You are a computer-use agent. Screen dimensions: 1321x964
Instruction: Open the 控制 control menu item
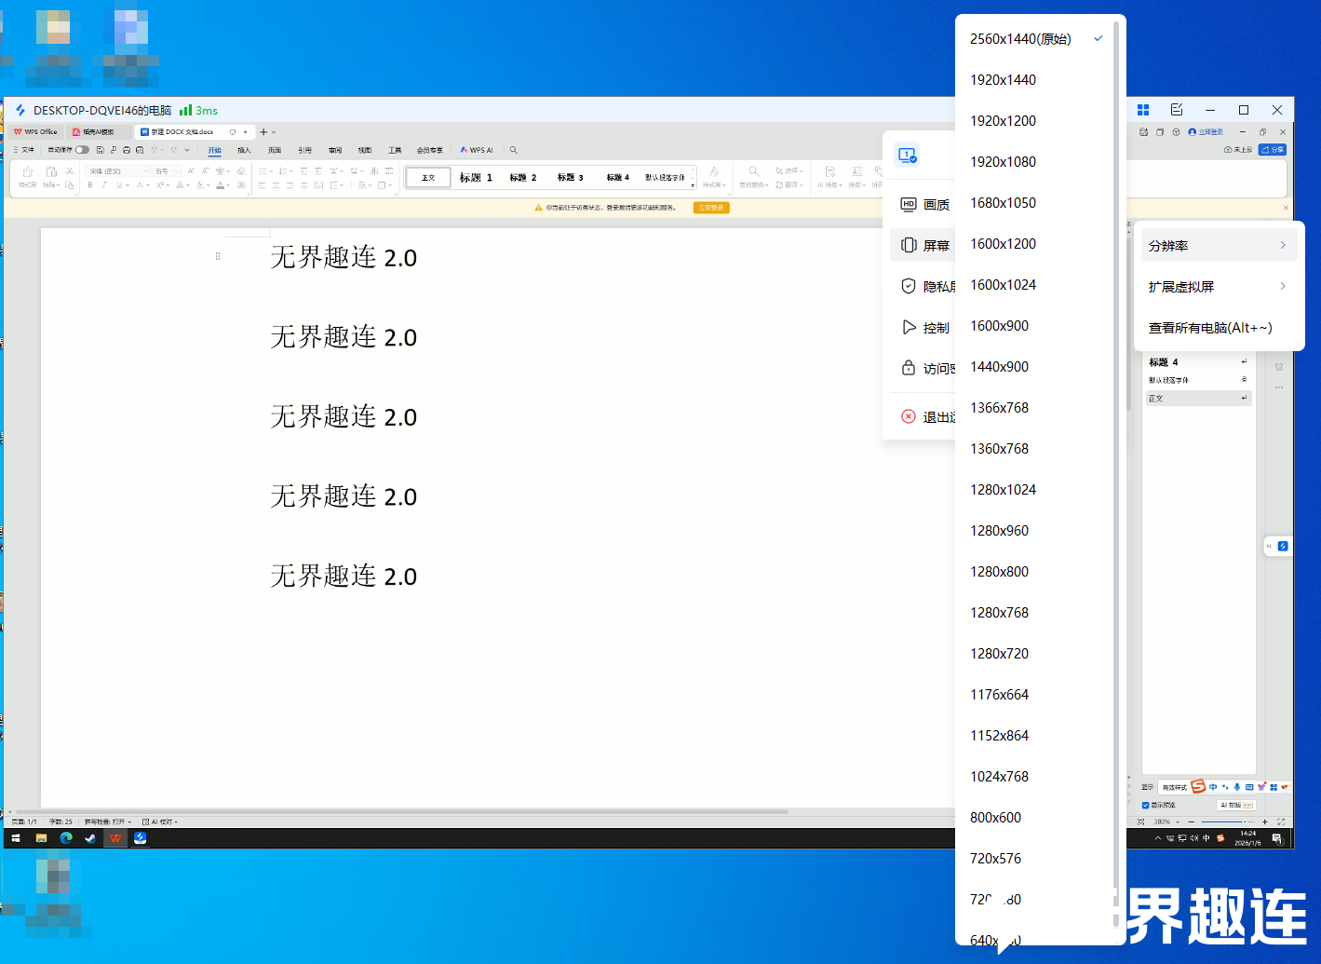(x=924, y=328)
